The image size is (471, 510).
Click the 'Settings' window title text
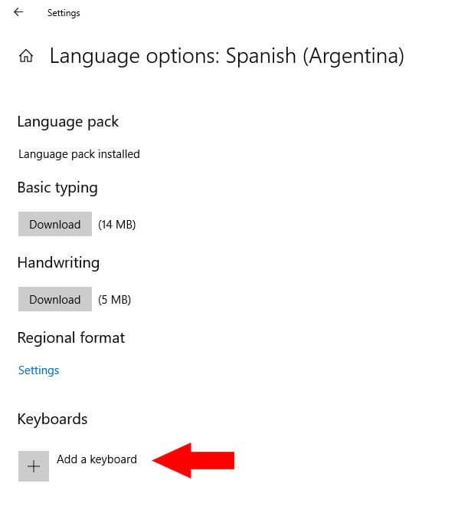(64, 13)
